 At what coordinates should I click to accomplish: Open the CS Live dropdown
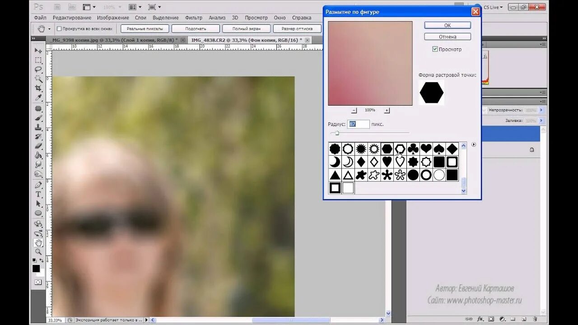tap(493, 7)
